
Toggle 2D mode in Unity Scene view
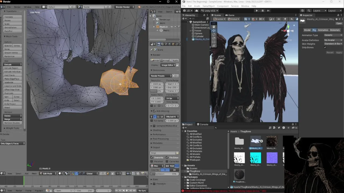(279, 19)
